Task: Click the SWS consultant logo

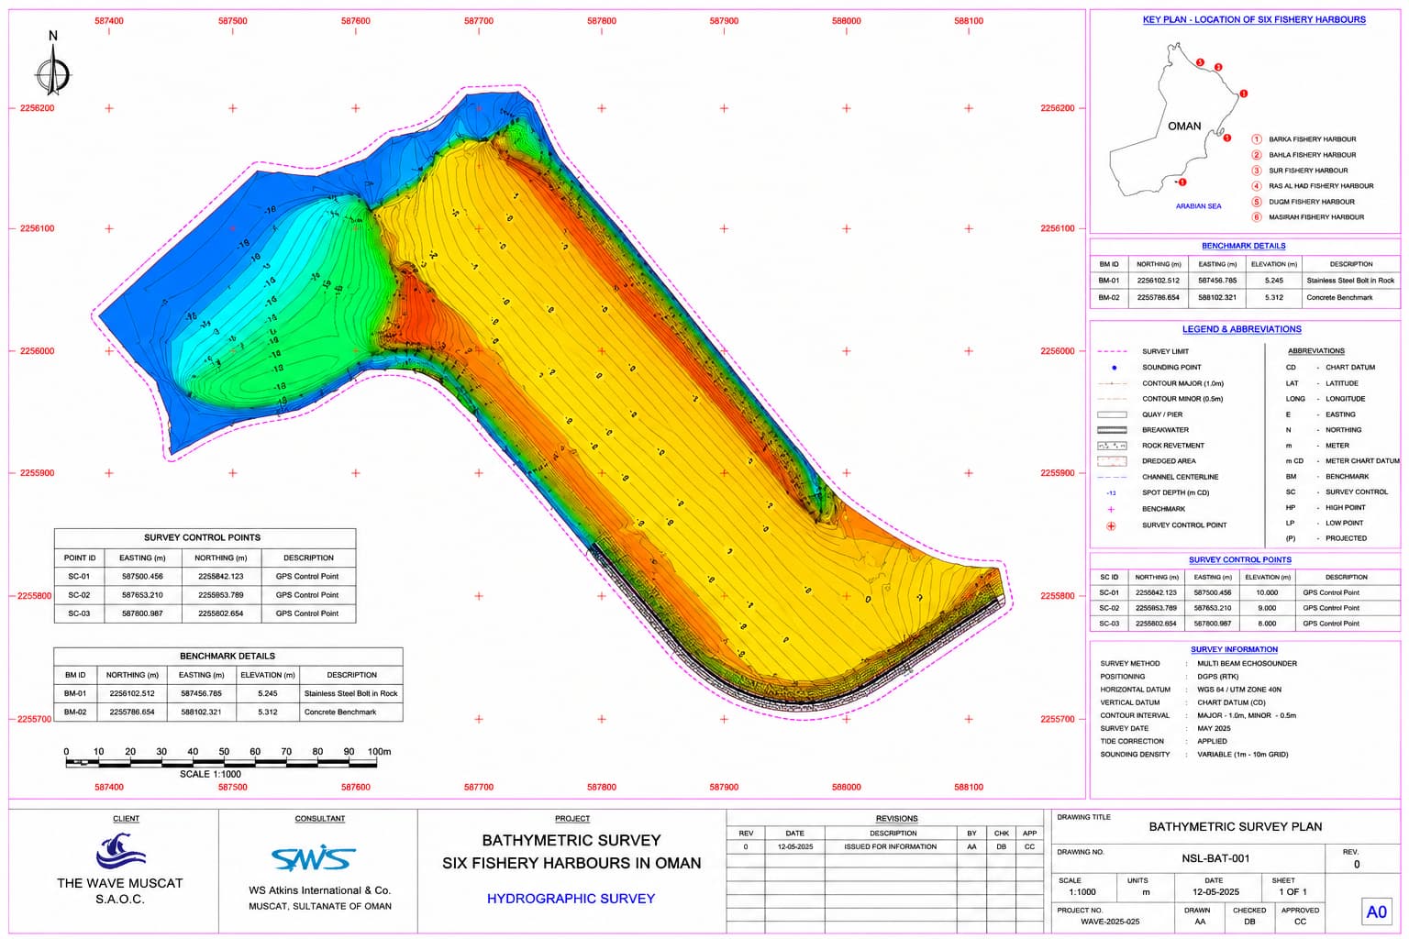Action: tap(314, 858)
